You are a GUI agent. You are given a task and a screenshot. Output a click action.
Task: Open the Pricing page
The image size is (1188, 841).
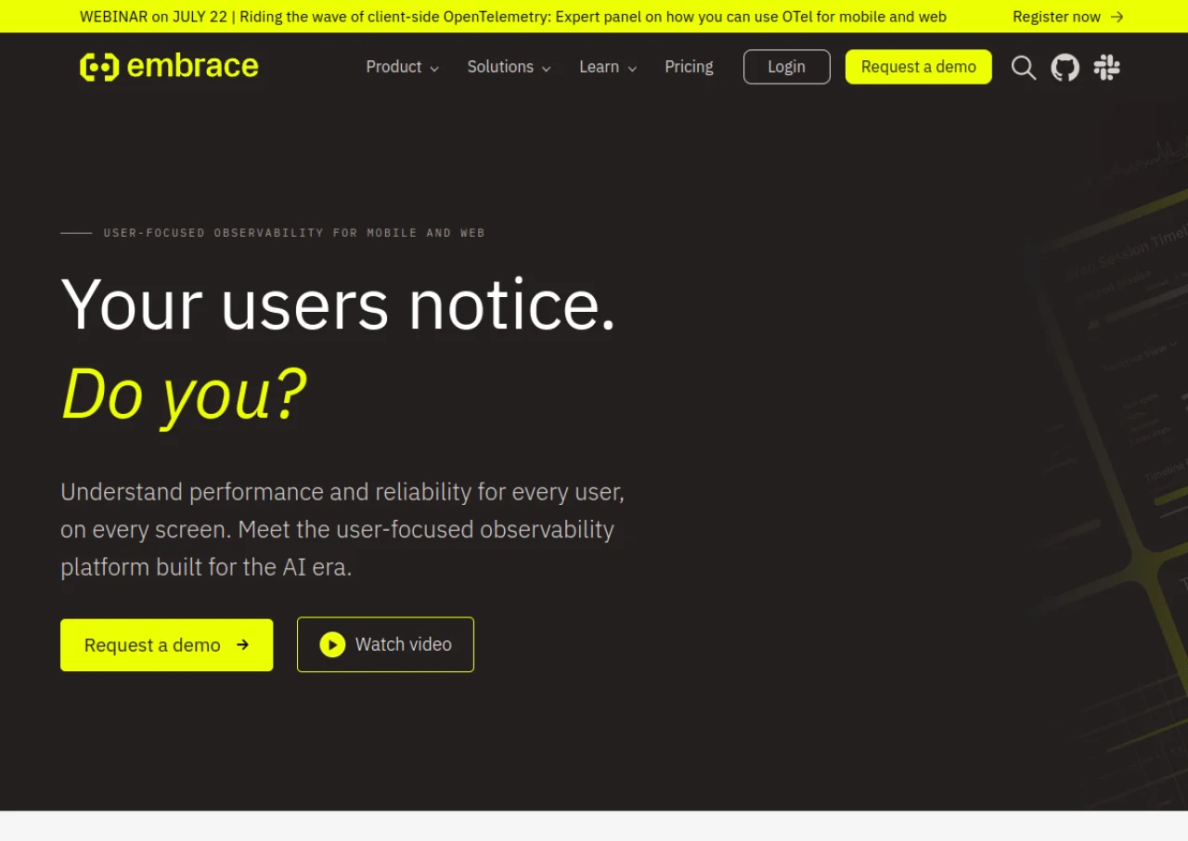(689, 67)
